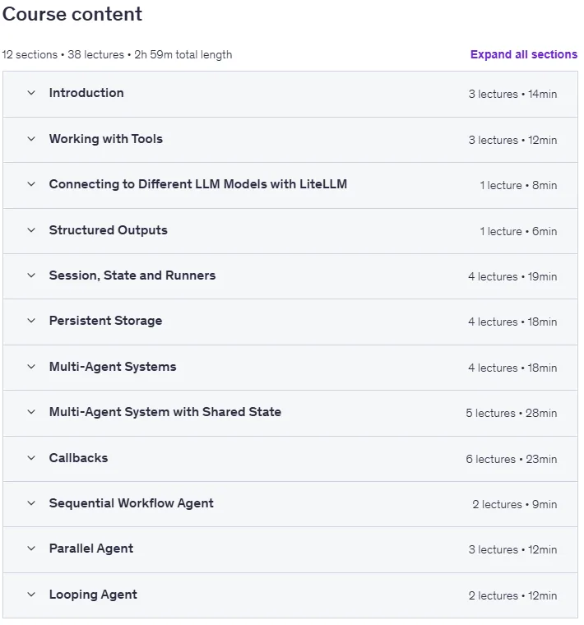Select the Callbacks section title
Viewport: 584px width, 625px height.
78,457
